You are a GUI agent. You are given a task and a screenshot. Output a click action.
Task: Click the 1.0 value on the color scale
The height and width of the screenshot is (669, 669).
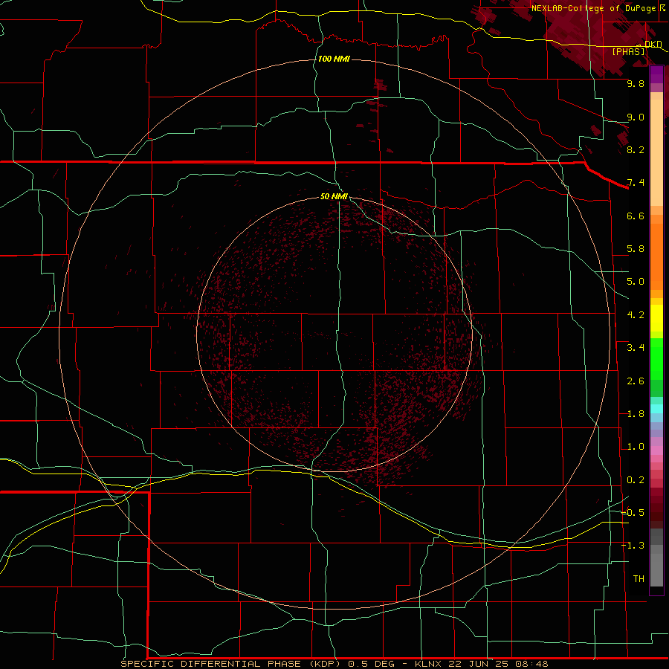[636, 447]
